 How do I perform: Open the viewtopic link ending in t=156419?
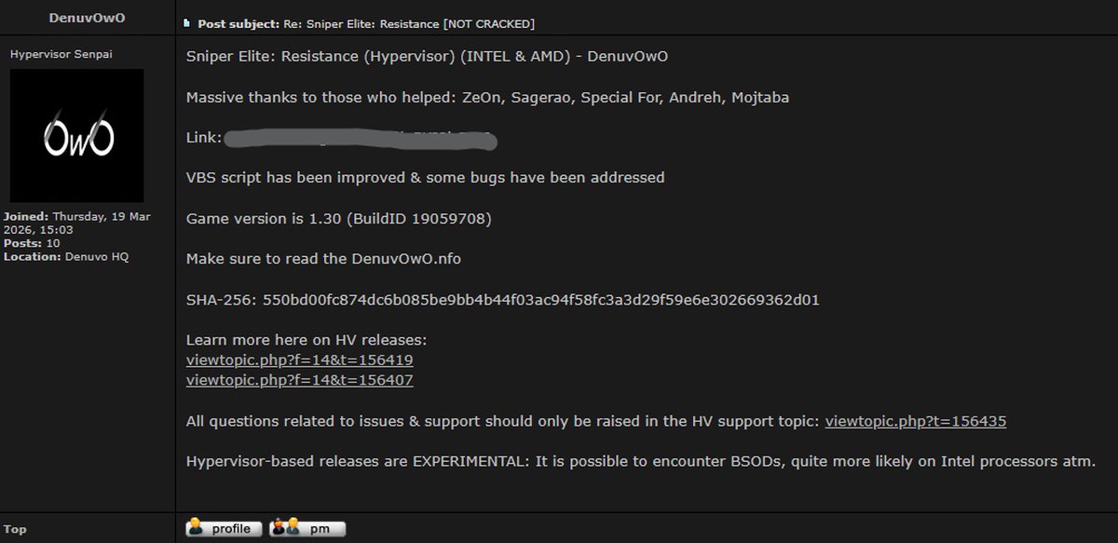click(x=299, y=360)
